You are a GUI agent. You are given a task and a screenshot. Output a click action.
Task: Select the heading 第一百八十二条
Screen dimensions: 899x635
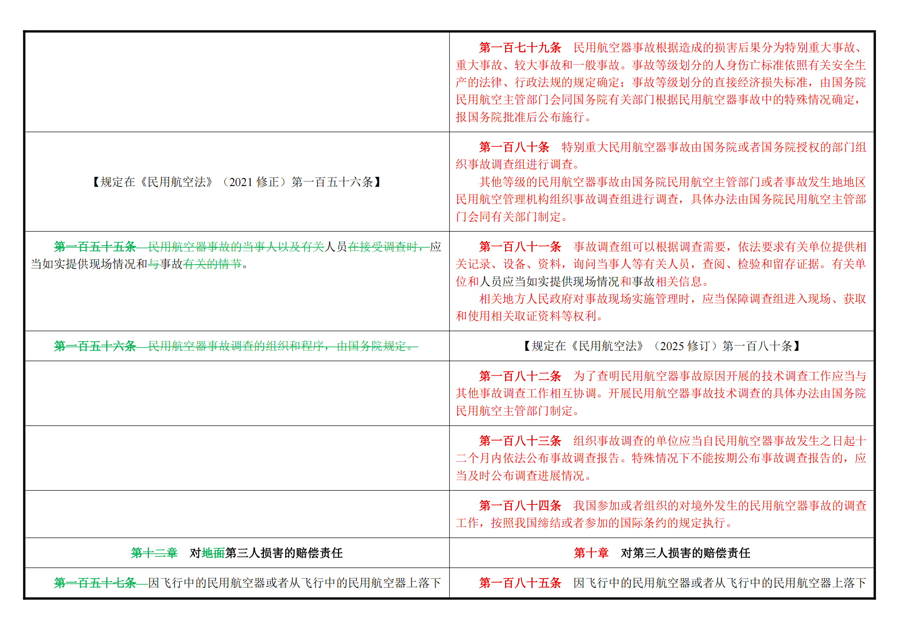520,376
